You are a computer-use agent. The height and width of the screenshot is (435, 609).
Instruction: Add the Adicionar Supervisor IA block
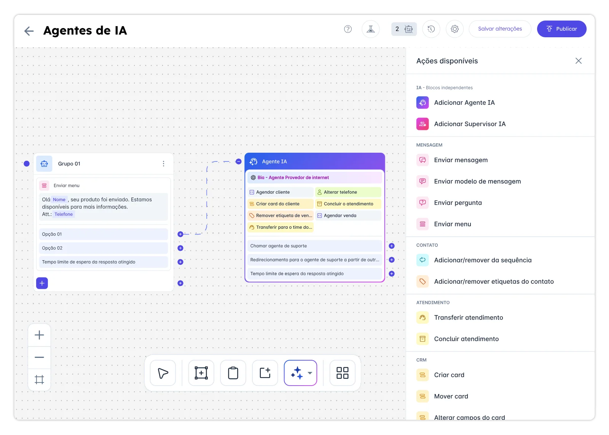(461, 124)
